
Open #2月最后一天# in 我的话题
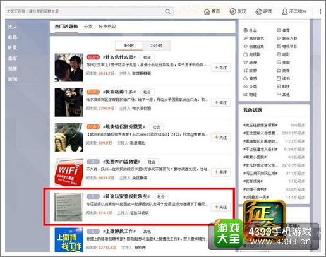point(256,197)
